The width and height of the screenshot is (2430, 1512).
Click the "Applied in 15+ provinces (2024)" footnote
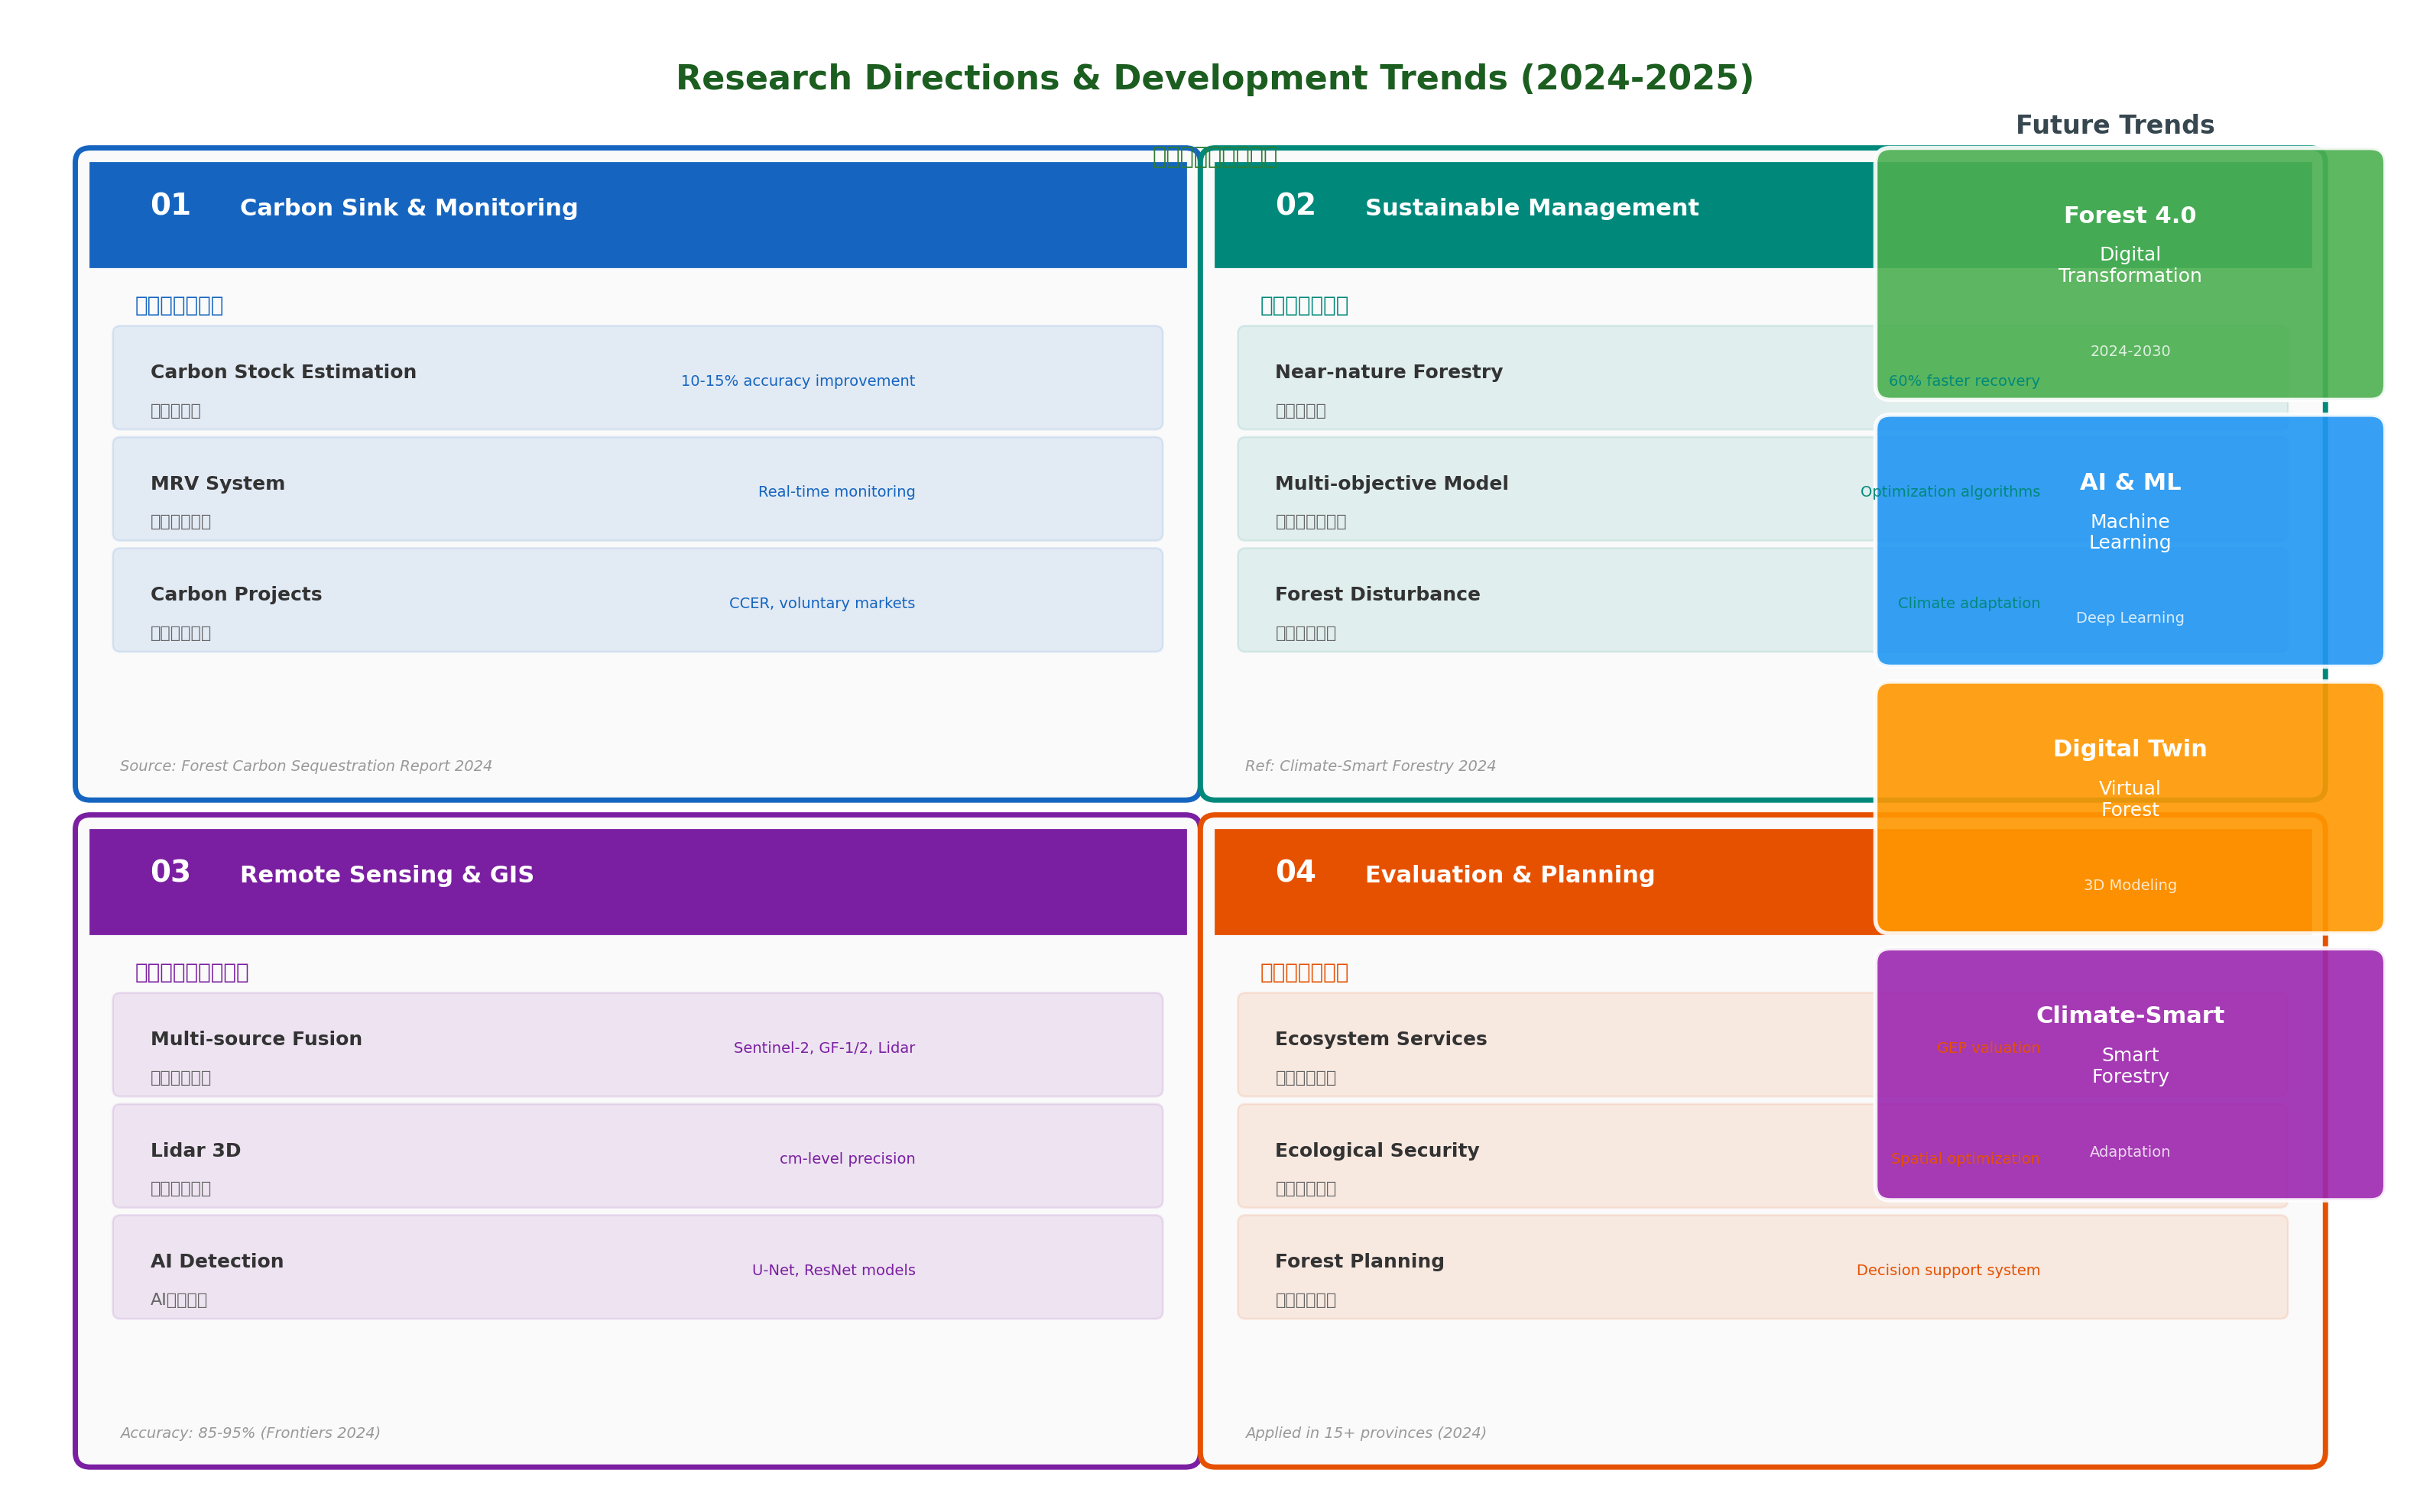click(1365, 1433)
